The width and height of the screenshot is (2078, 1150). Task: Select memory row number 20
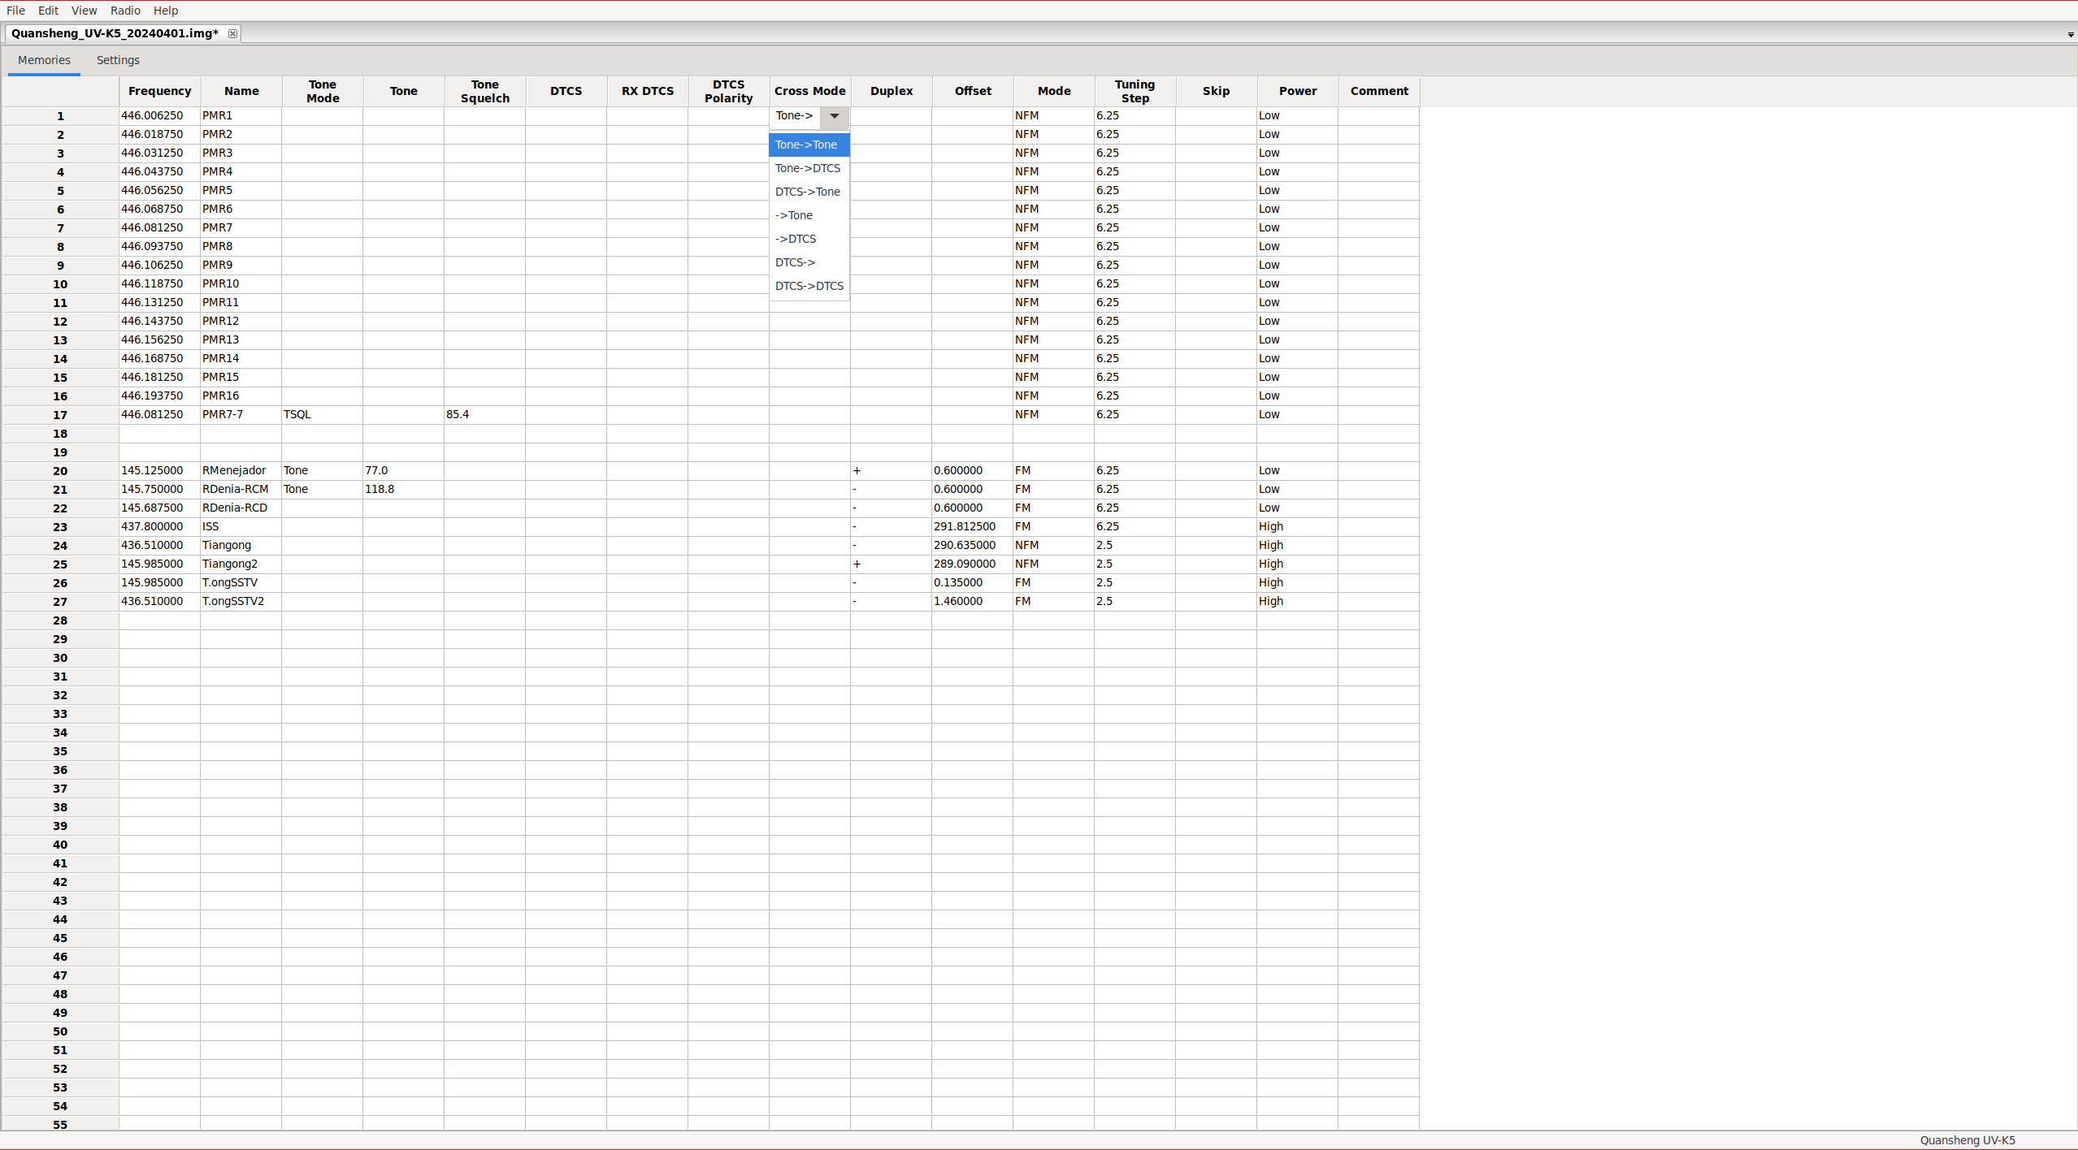pos(60,471)
